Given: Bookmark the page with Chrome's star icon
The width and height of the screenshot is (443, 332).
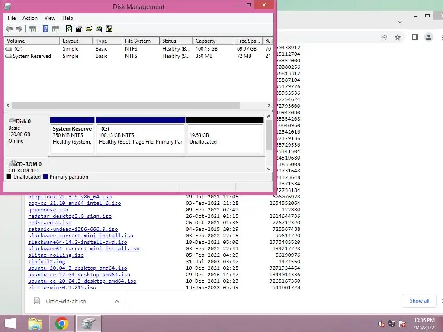Looking at the screenshot, I should [x=398, y=37].
